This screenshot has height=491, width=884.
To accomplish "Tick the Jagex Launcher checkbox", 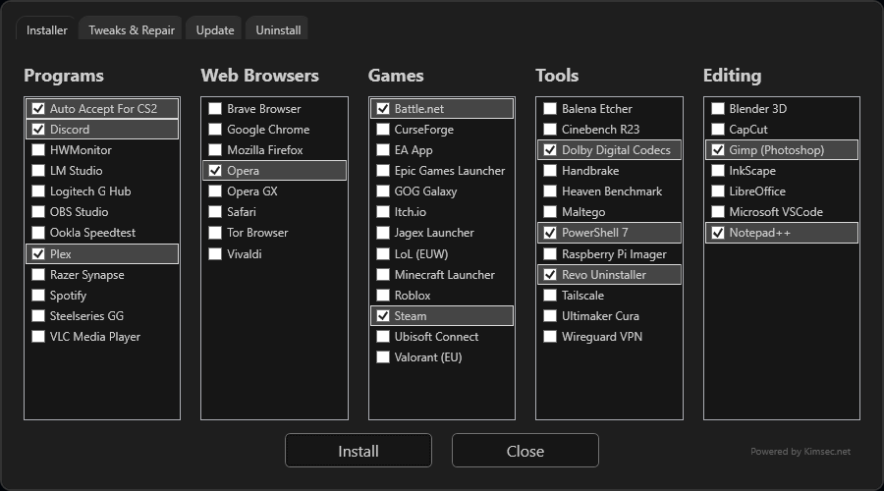I will pos(383,233).
